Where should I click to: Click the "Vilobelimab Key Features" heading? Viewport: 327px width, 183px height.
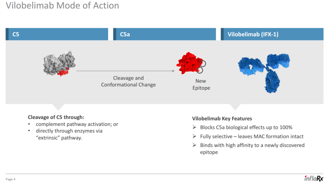point(222,118)
